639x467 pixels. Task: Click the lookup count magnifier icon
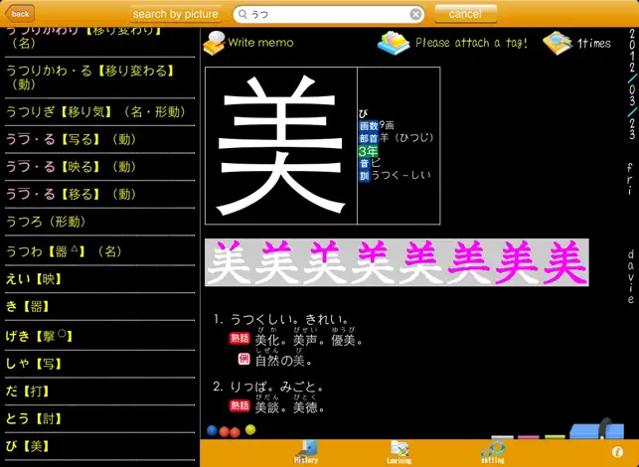(558, 43)
